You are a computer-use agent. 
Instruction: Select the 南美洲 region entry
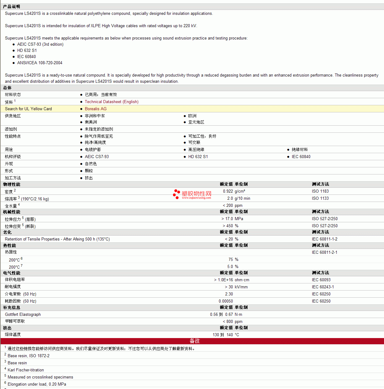[91, 122]
